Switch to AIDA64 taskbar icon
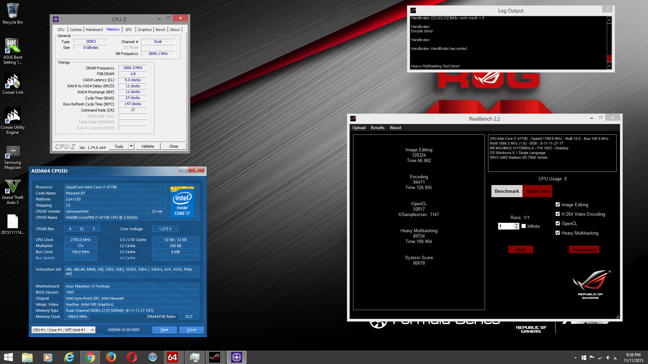This screenshot has width=648, height=364. coord(172,357)
